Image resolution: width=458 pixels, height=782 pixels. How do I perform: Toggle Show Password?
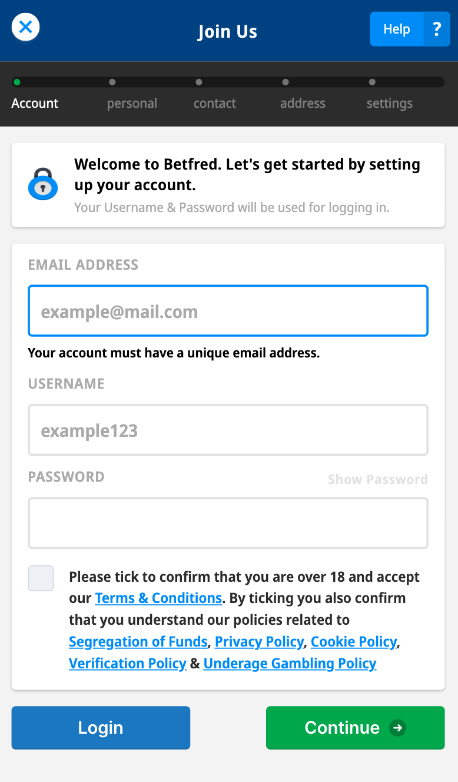[x=377, y=479]
